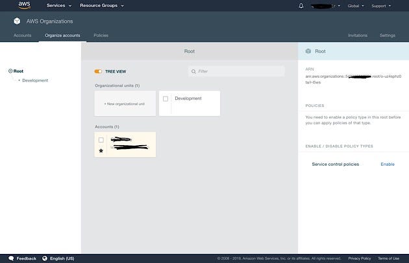Open the Development unit card
The image size is (409, 263).
190,104
